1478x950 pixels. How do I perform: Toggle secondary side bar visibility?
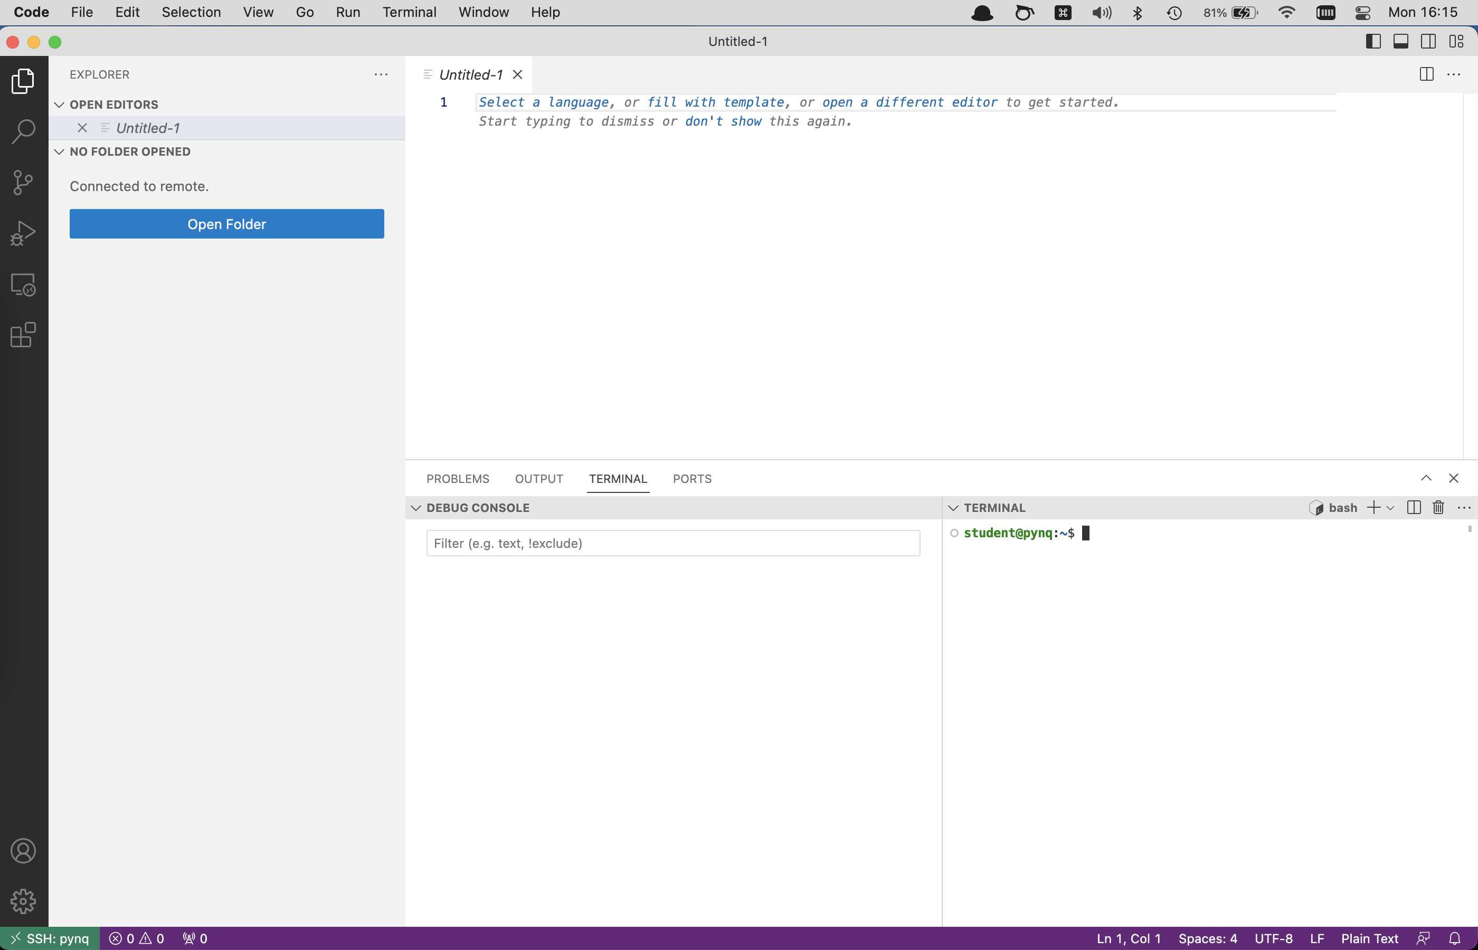pyautogui.click(x=1429, y=41)
